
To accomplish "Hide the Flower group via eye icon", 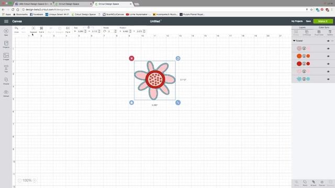I will point(328,41).
